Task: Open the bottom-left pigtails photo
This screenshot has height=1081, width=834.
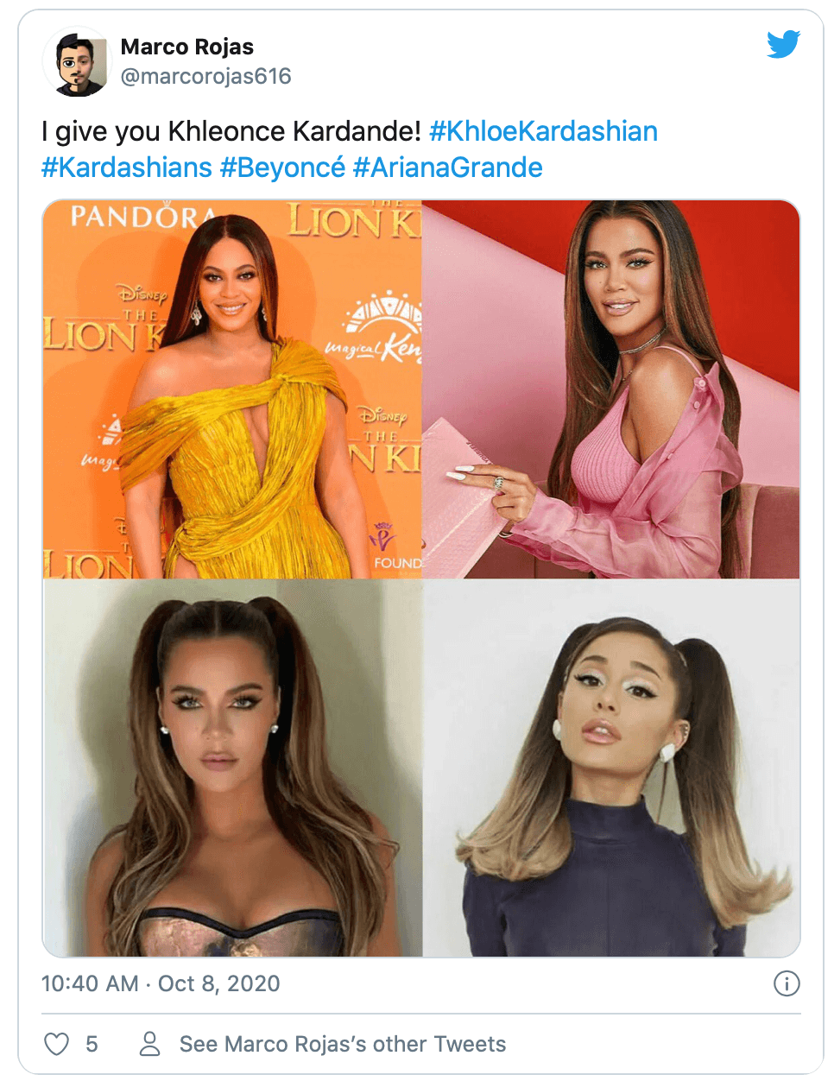Action: pos(232,768)
